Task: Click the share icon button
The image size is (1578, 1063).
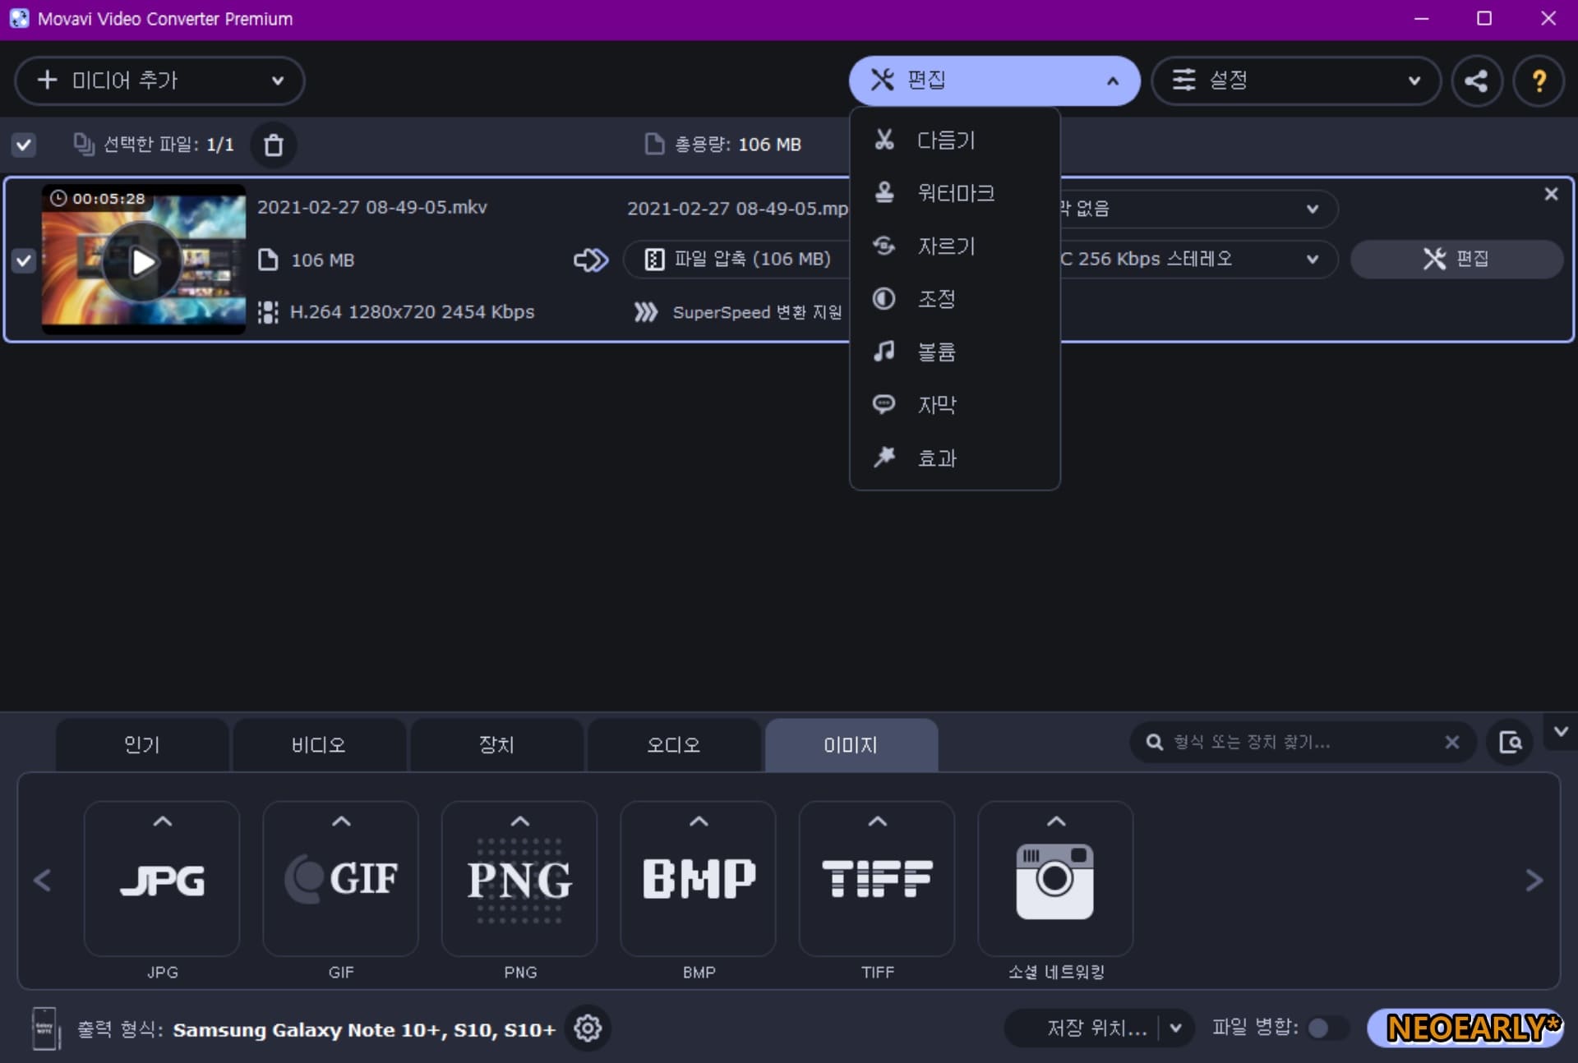Action: coord(1476,81)
